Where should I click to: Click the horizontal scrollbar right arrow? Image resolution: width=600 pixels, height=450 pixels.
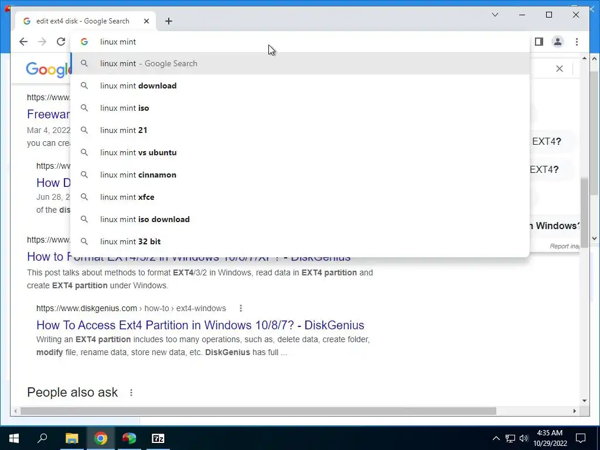(575, 411)
